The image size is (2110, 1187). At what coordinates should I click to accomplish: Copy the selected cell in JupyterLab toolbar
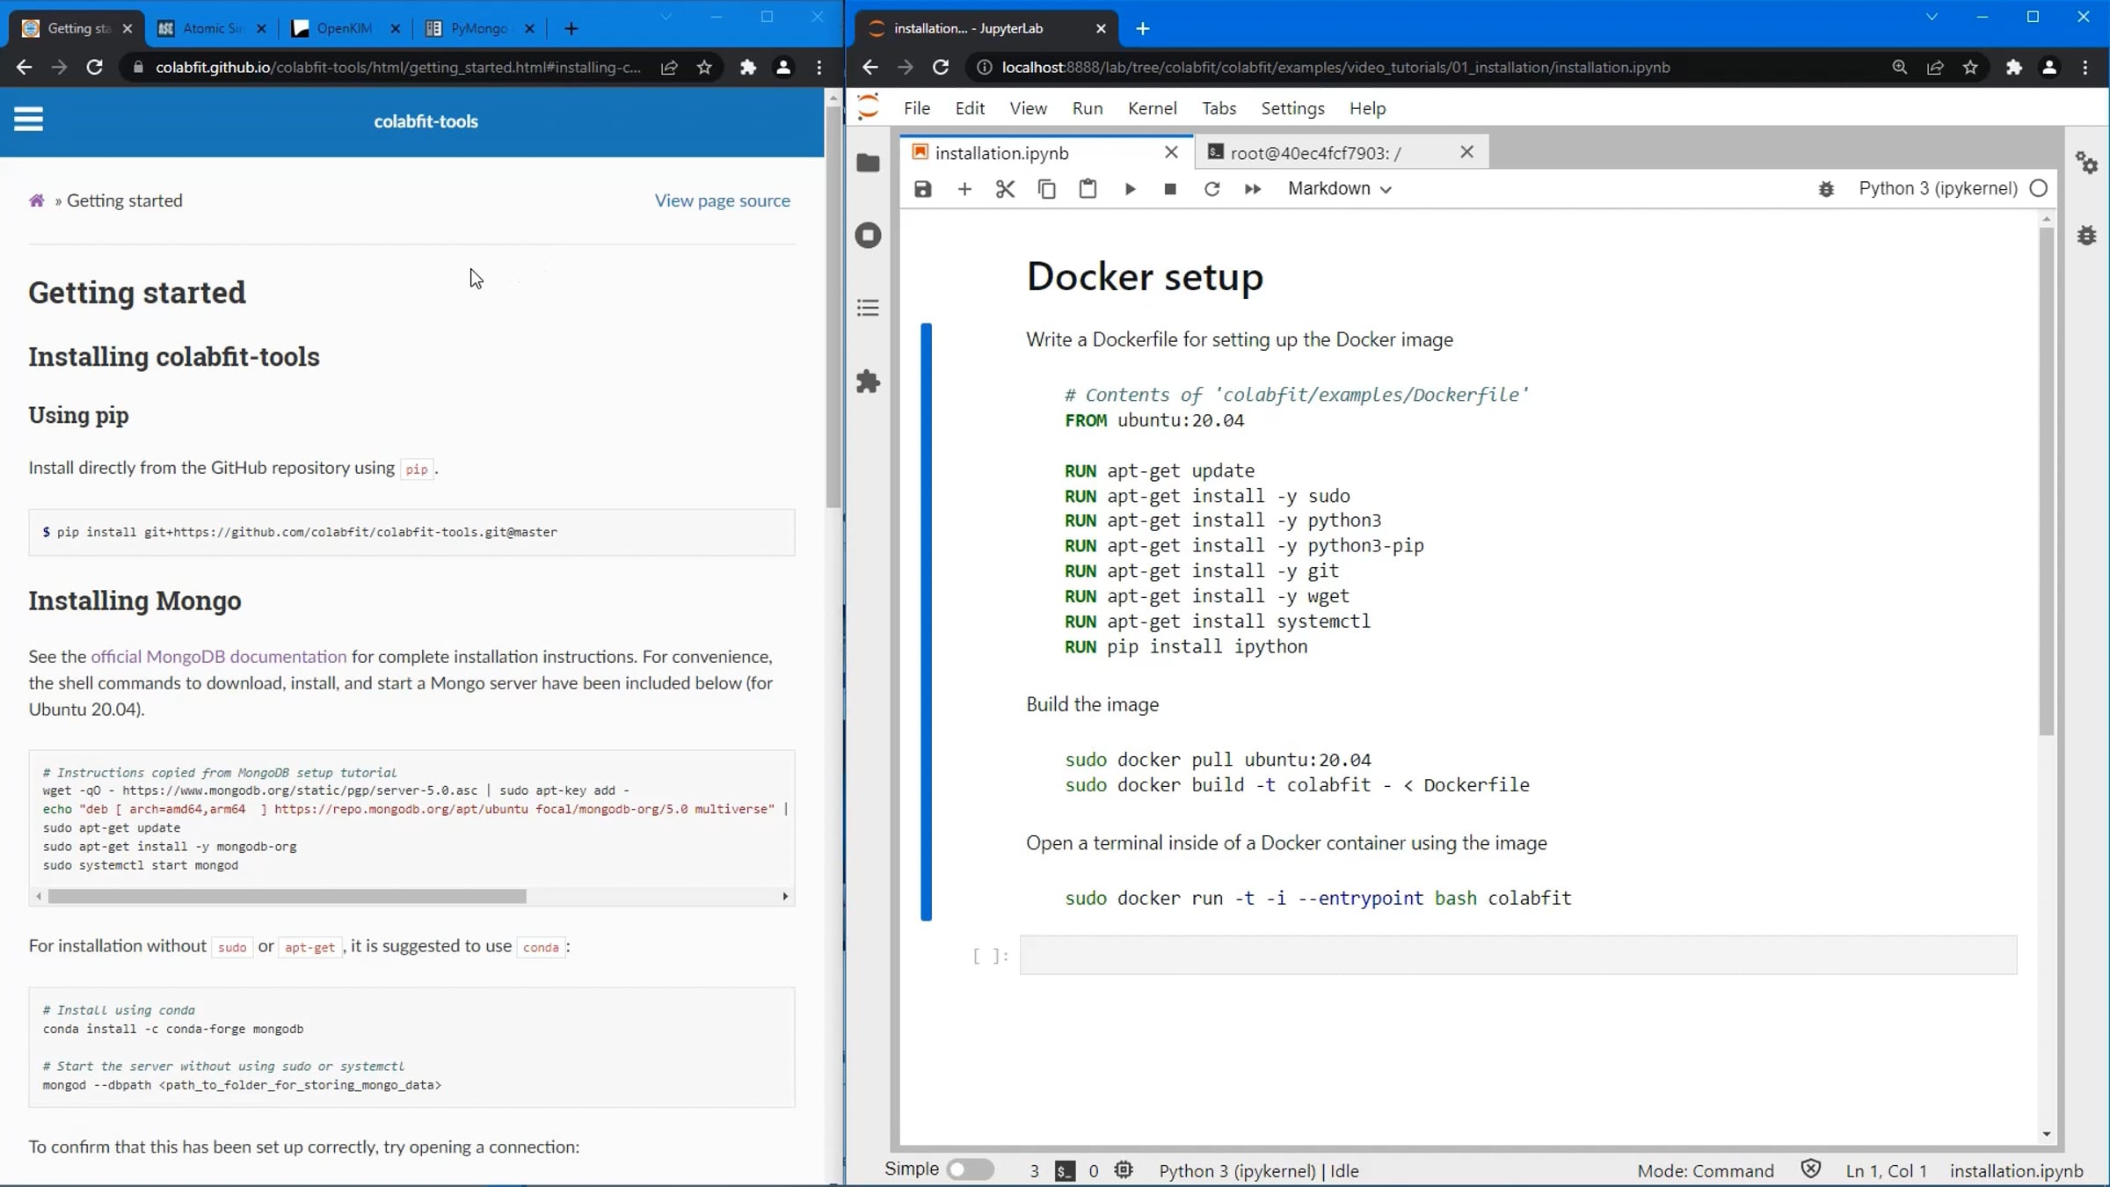1046,189
